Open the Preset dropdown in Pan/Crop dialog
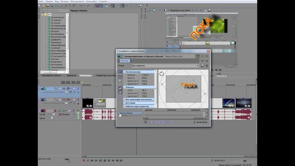The width and height of the screenshot is (295, 166). click(x=198, y=65)
